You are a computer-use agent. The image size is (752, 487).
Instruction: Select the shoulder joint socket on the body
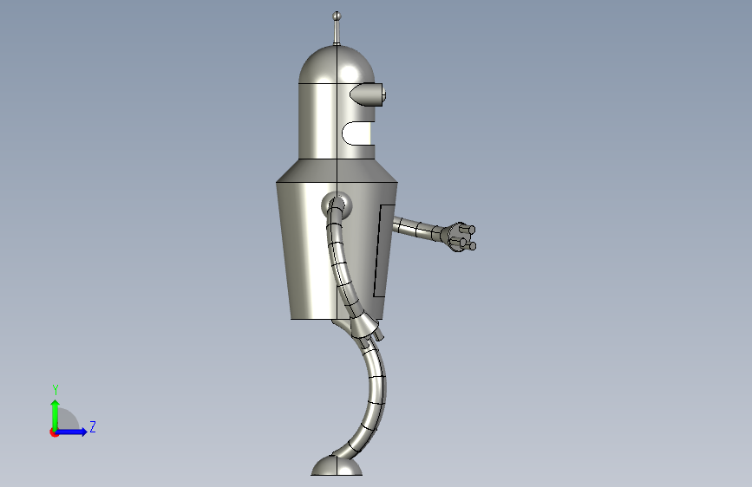click(337, 205)
